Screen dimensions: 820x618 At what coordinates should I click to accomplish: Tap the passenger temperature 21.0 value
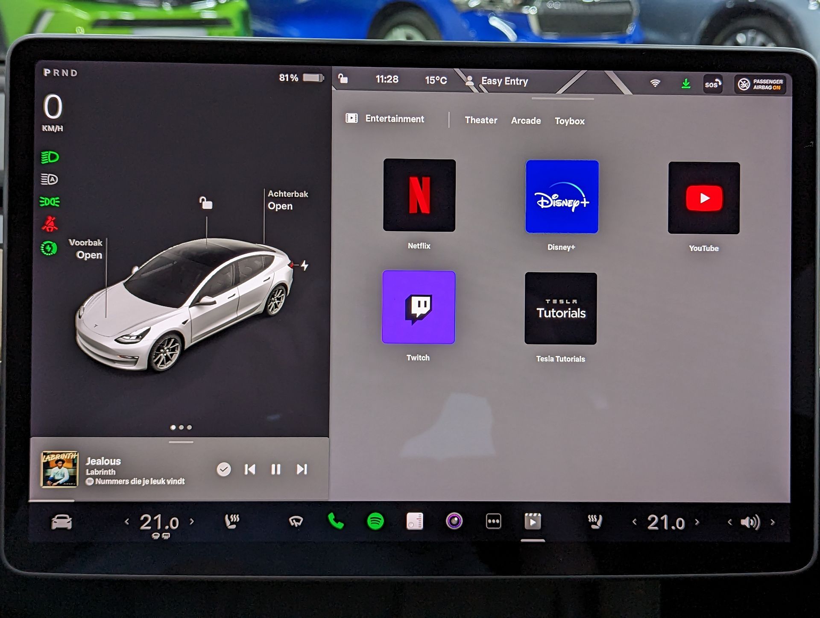(x=666, y=522)
